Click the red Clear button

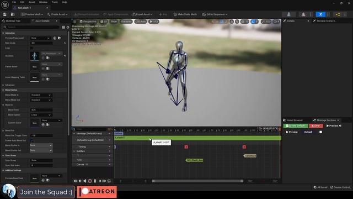[x=315, y=125]
